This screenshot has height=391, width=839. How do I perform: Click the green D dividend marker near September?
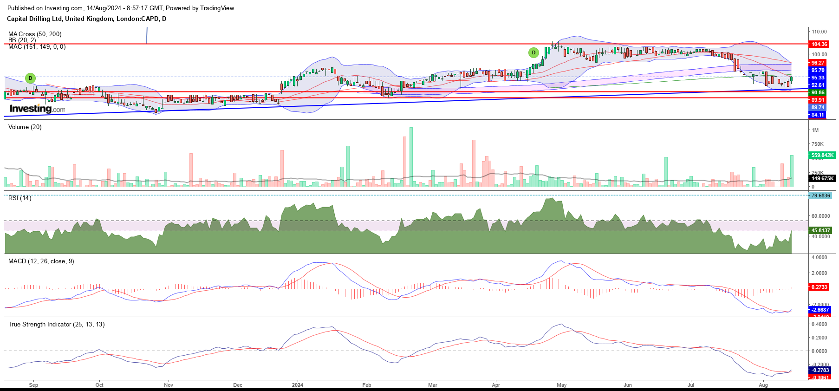pos(30,78)
